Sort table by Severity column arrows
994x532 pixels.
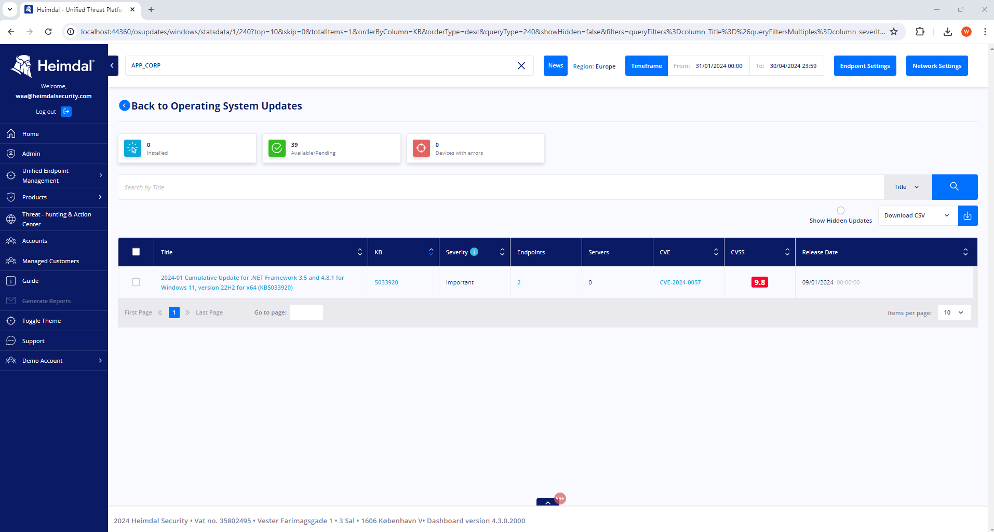pos(502,252)
